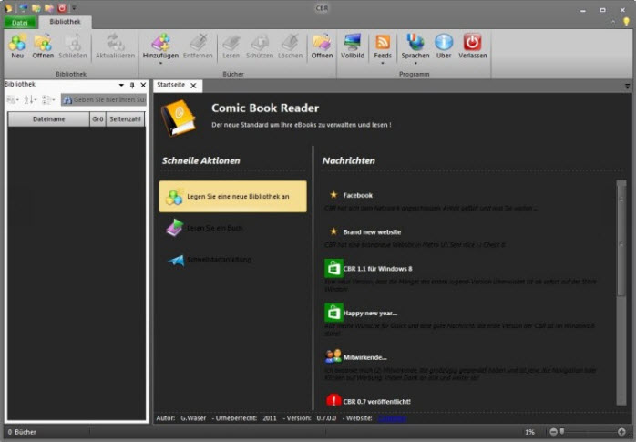
Task: Click the library search input field
Action: point(104,99)
